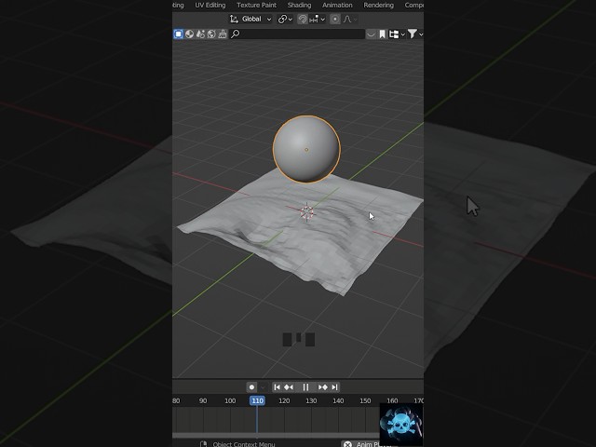Screen dimensions: 596x447
Task: Click frame 90 on the timeline ruler
Action: 203,400
